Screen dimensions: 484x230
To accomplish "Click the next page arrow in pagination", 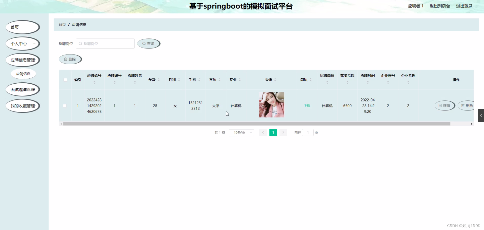I will click(283, 132).
